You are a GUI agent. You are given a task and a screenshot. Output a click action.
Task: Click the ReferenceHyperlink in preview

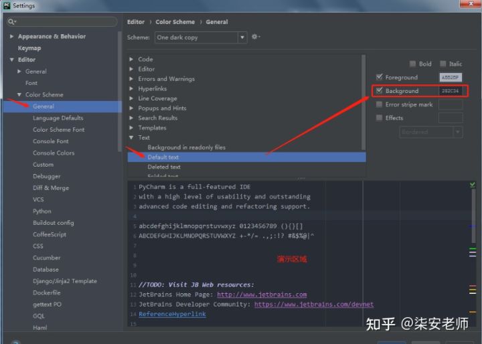tap(172, 314)
